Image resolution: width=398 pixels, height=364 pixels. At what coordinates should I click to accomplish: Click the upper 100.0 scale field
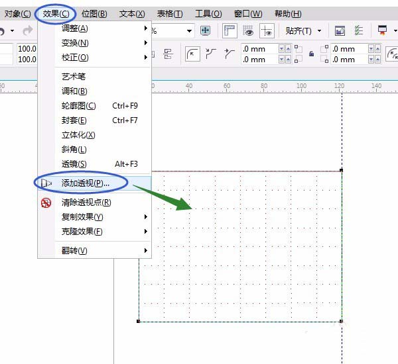[x=27, y=48]
